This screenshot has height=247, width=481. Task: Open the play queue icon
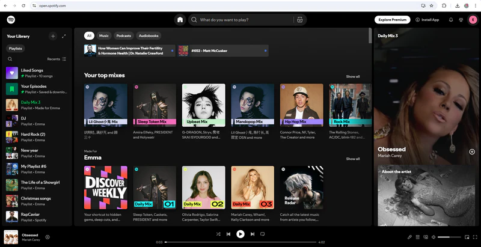coord(417,237)
